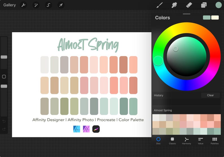The image size is (224, 157).
Task: Switch to the Harmony color tab
Action: point(186,141)
